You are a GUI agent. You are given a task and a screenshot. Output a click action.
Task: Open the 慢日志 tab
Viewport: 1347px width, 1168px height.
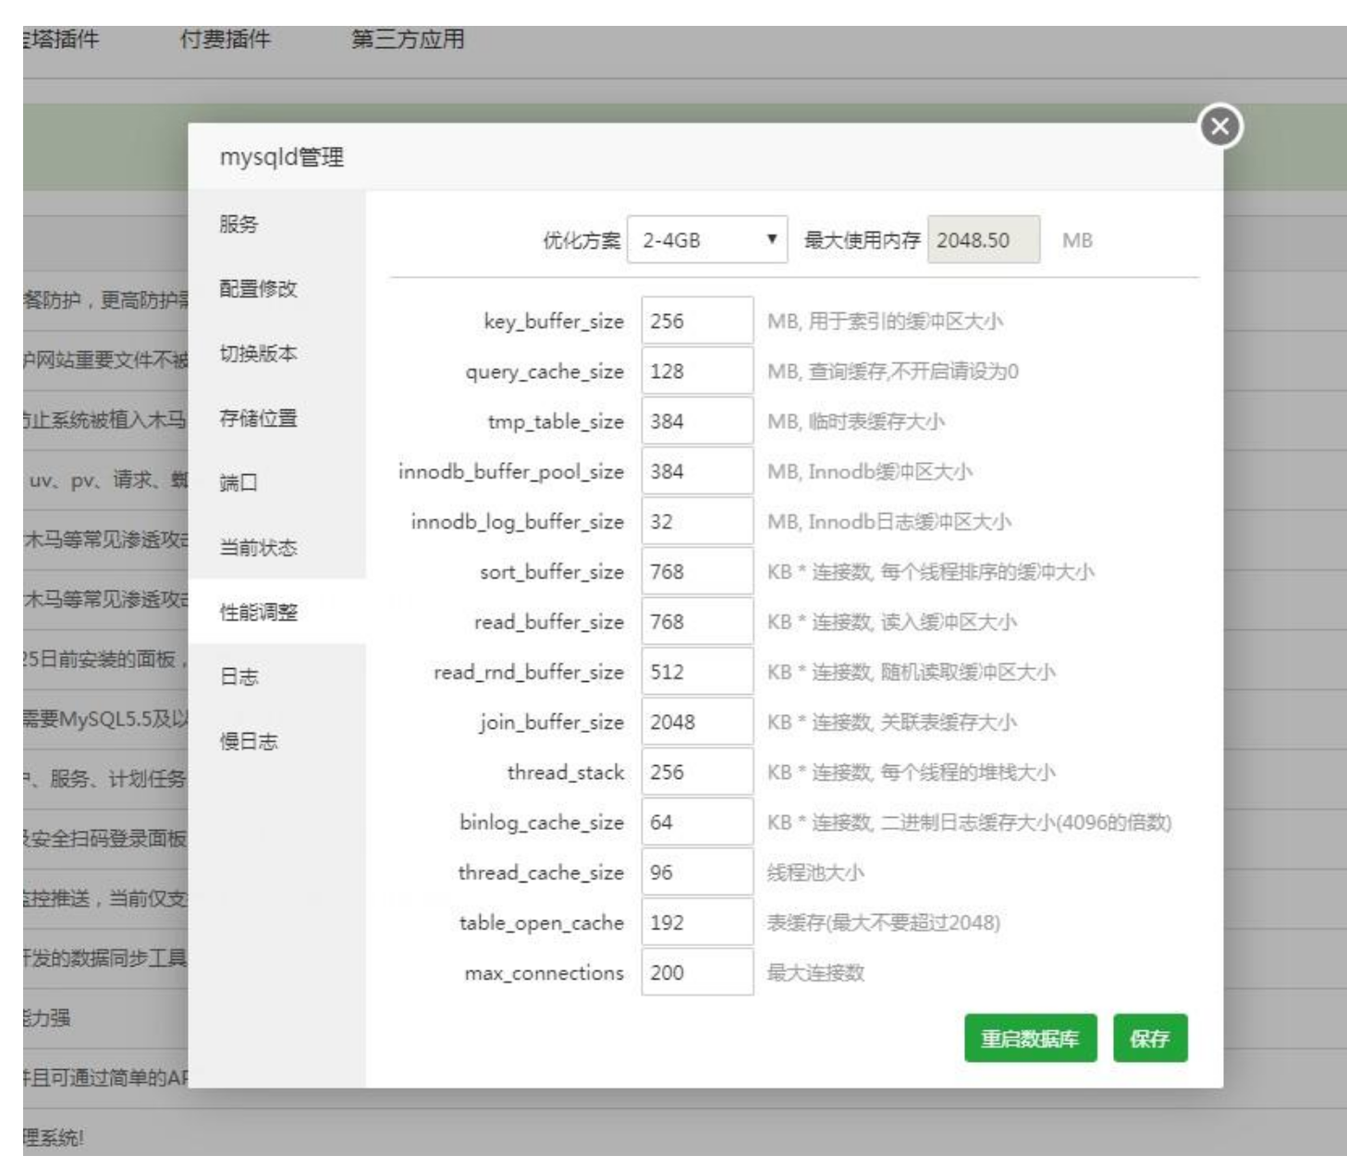[x=248, y=742]
